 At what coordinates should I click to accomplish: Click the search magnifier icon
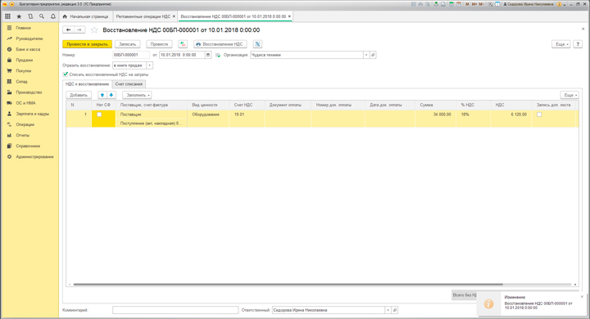(x=42, y=16)
